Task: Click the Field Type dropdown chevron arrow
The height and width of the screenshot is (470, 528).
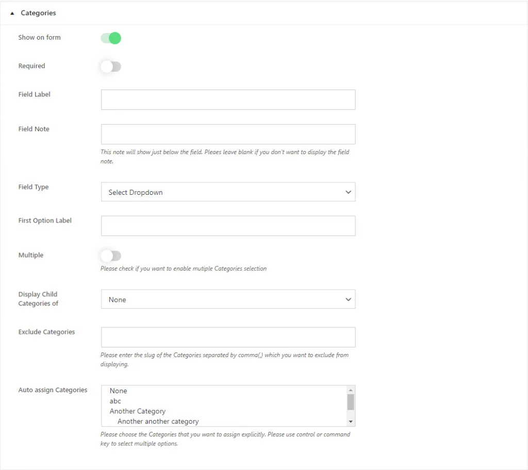Action: click(348, 192)
